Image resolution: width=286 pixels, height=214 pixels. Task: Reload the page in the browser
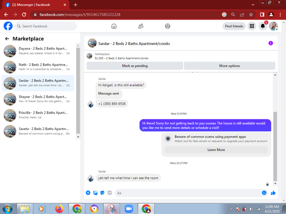point(24,15)
